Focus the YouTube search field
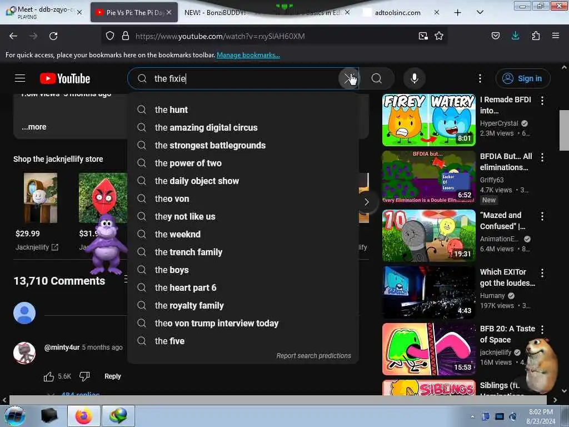The height and width of the screenshot is (427, 569). pos(243,78)
